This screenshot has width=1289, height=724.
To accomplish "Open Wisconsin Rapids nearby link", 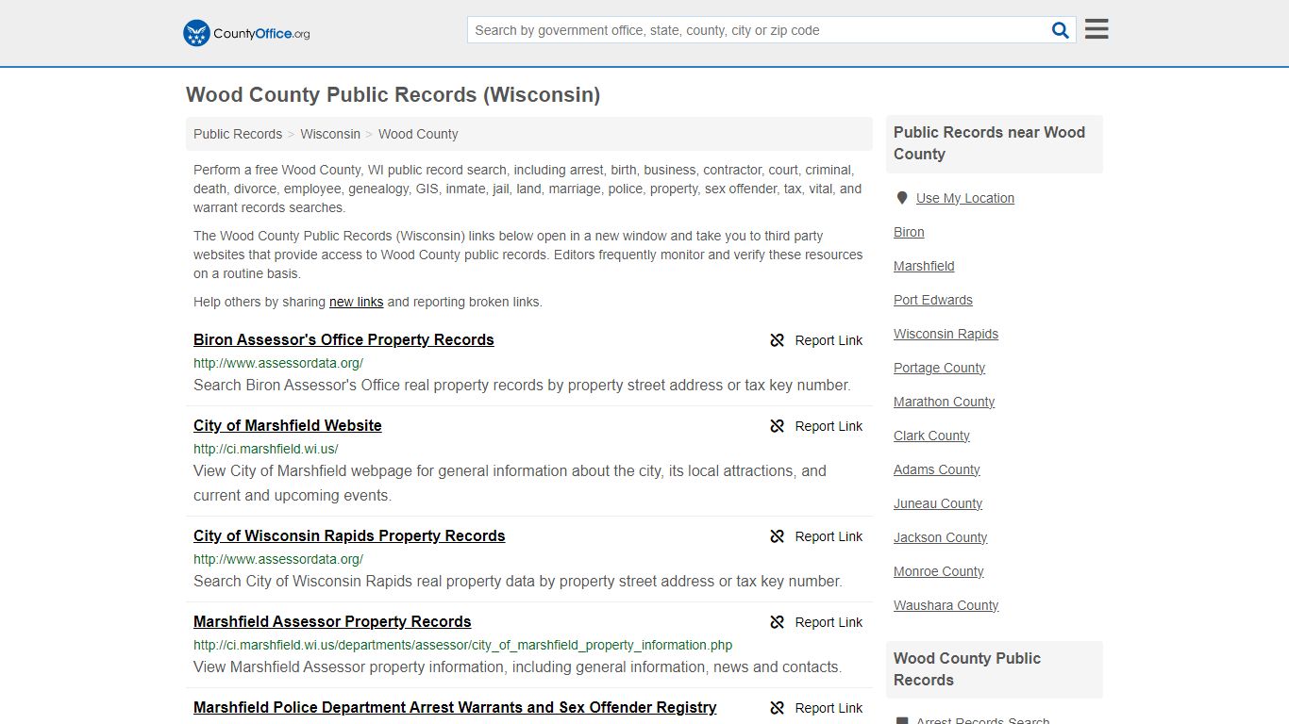I will tap(946, 334).
